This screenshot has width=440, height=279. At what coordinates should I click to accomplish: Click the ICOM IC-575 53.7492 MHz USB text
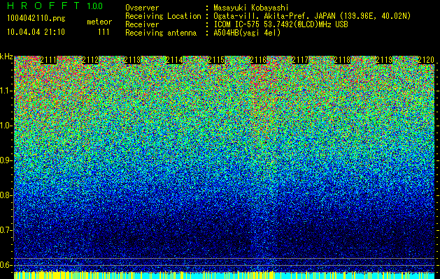[281, 24]
